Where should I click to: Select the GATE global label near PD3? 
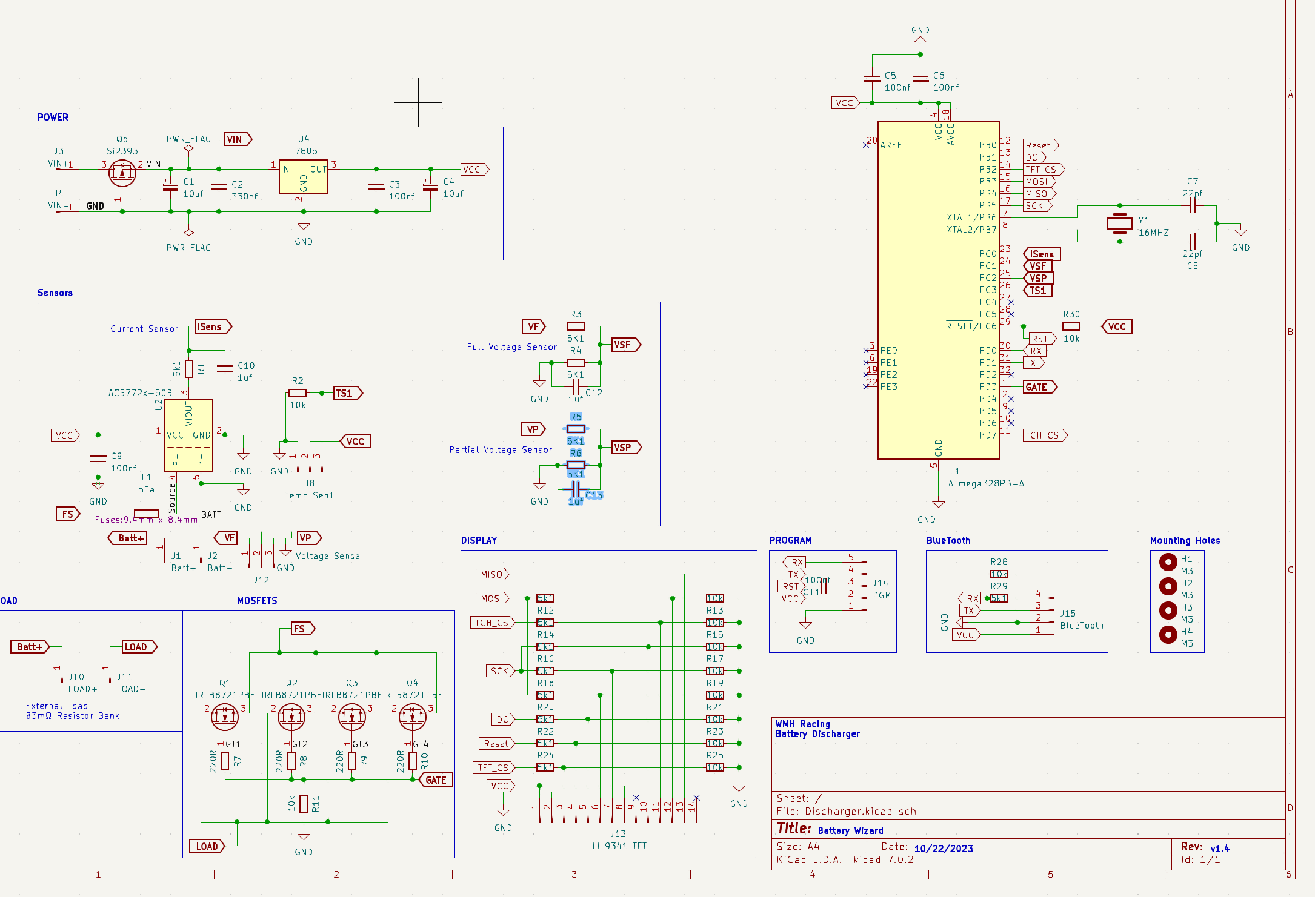pyautogui.click(x=1039, y=387)
